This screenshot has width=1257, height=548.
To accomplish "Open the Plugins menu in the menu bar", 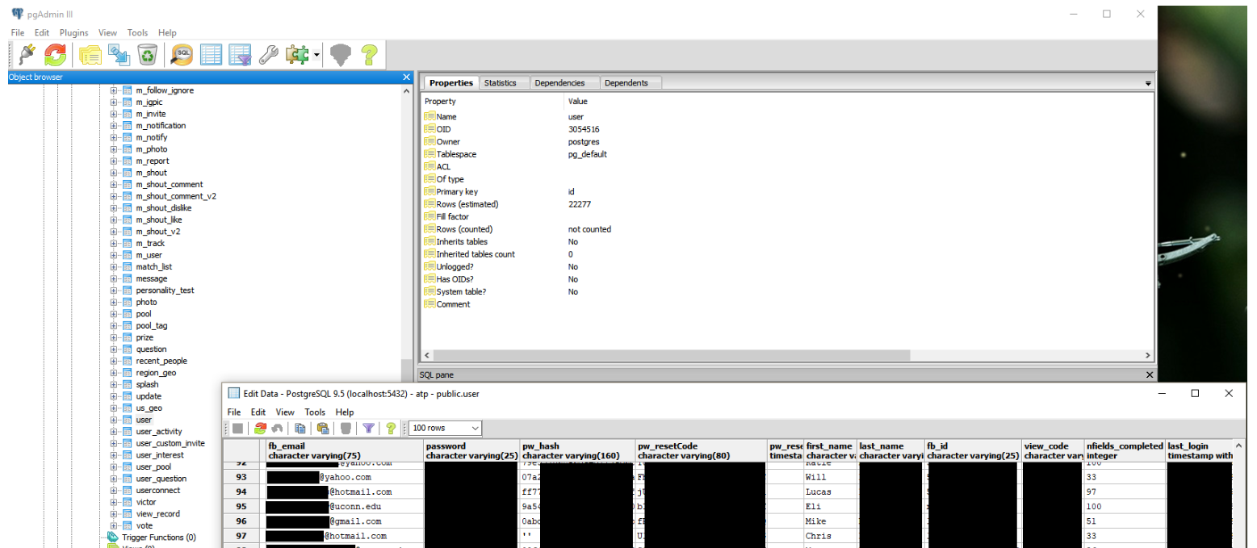I will pos(73,33).
